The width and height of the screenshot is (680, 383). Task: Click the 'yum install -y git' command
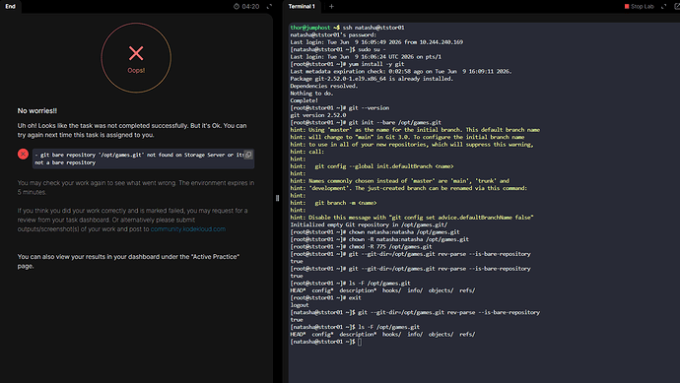347,64
